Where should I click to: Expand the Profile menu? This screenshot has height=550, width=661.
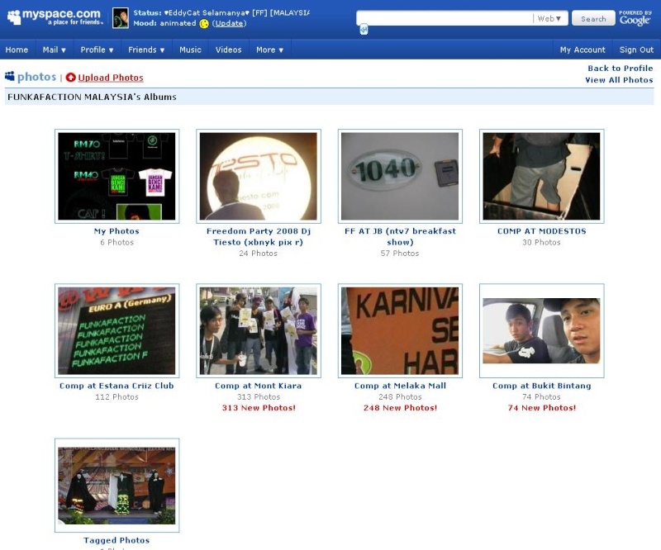(97, 50)
